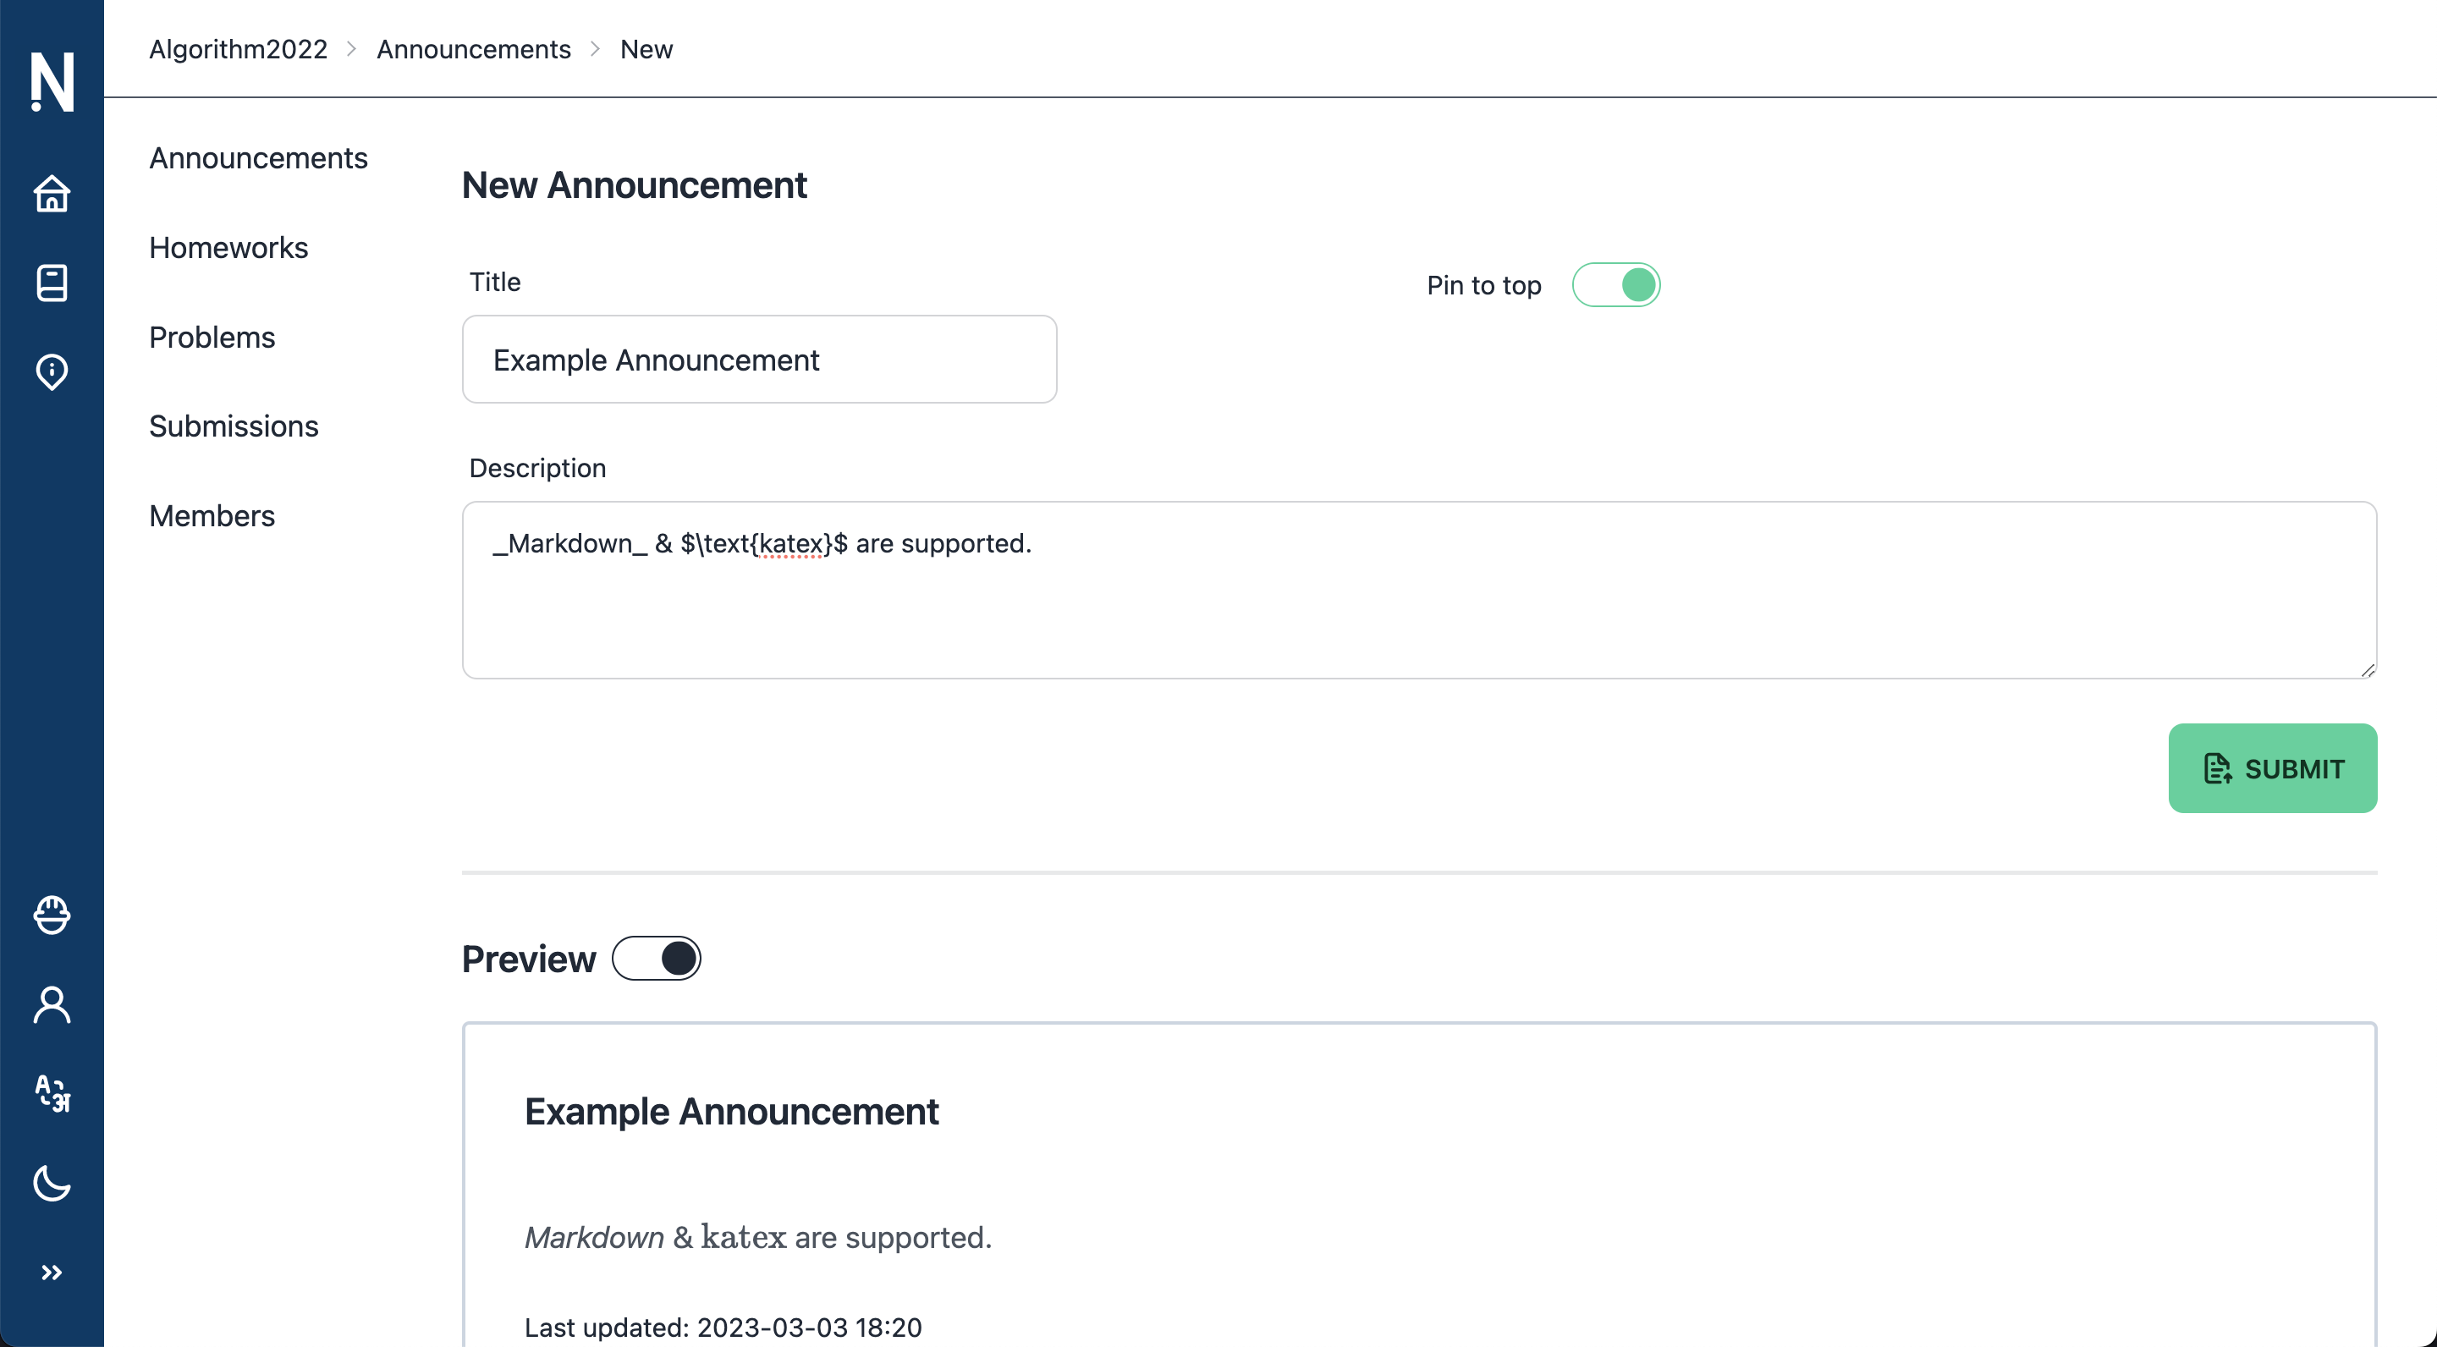
Task: Click the Submit button
Action: click(x=2271, y=768)
